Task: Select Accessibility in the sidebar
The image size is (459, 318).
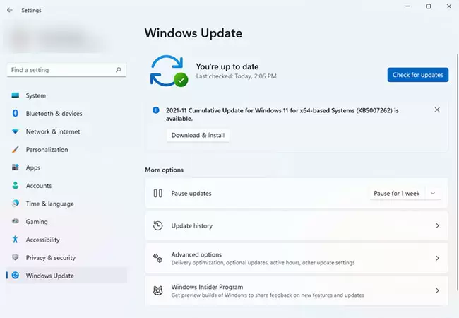Action: coord(42,240)
